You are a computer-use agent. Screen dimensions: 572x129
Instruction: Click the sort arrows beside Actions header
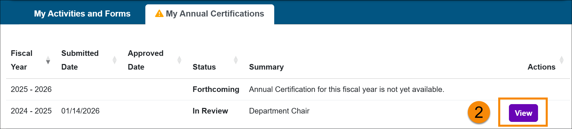coord(562,60)
